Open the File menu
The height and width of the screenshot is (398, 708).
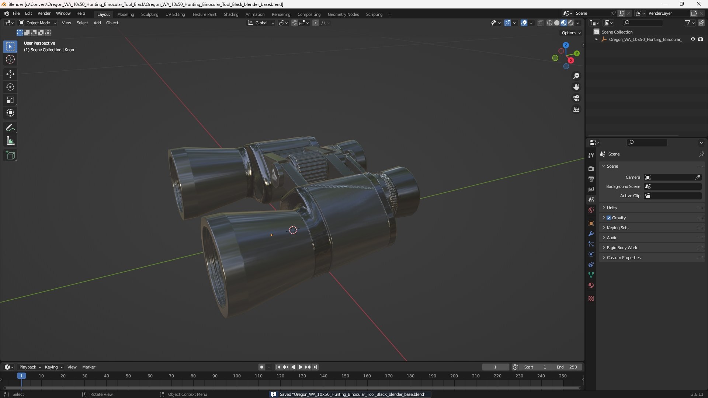(16, 13)
